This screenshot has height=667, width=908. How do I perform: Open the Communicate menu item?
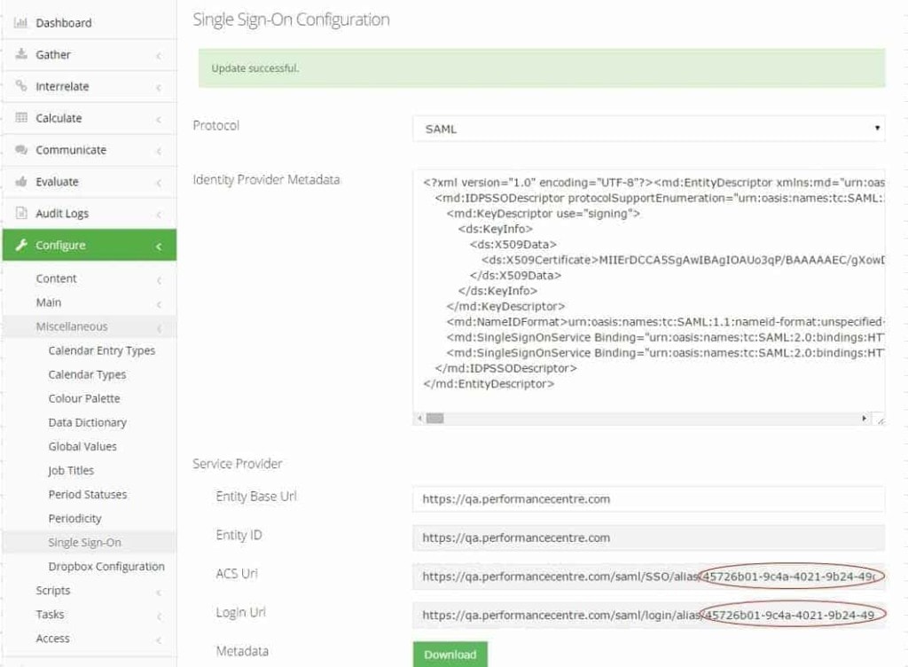[x=90, y=151]
